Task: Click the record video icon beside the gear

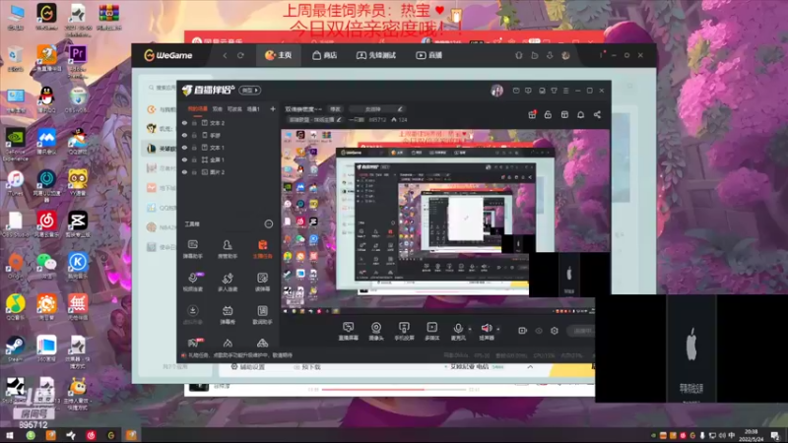Action: point(523,331)
